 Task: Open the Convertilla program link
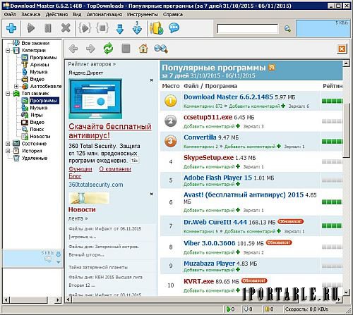[x=200, y=137]
